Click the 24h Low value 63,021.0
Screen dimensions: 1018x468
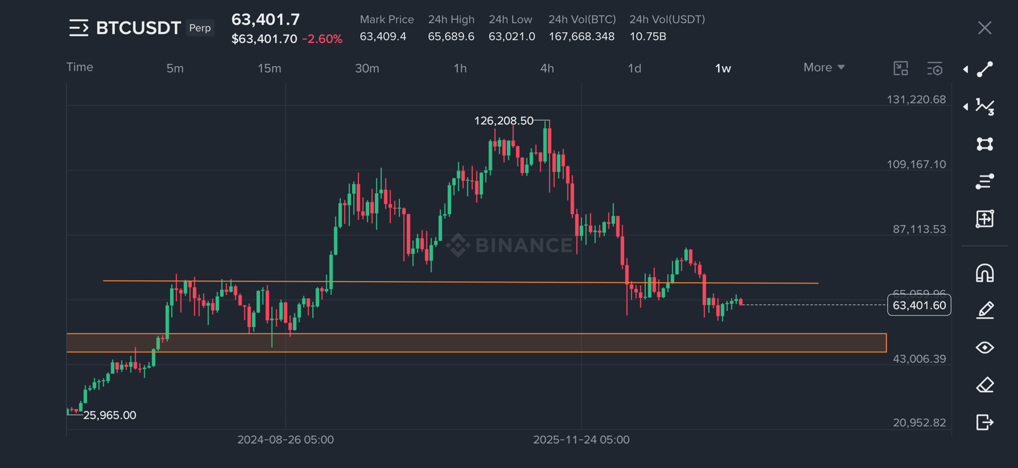512,36
